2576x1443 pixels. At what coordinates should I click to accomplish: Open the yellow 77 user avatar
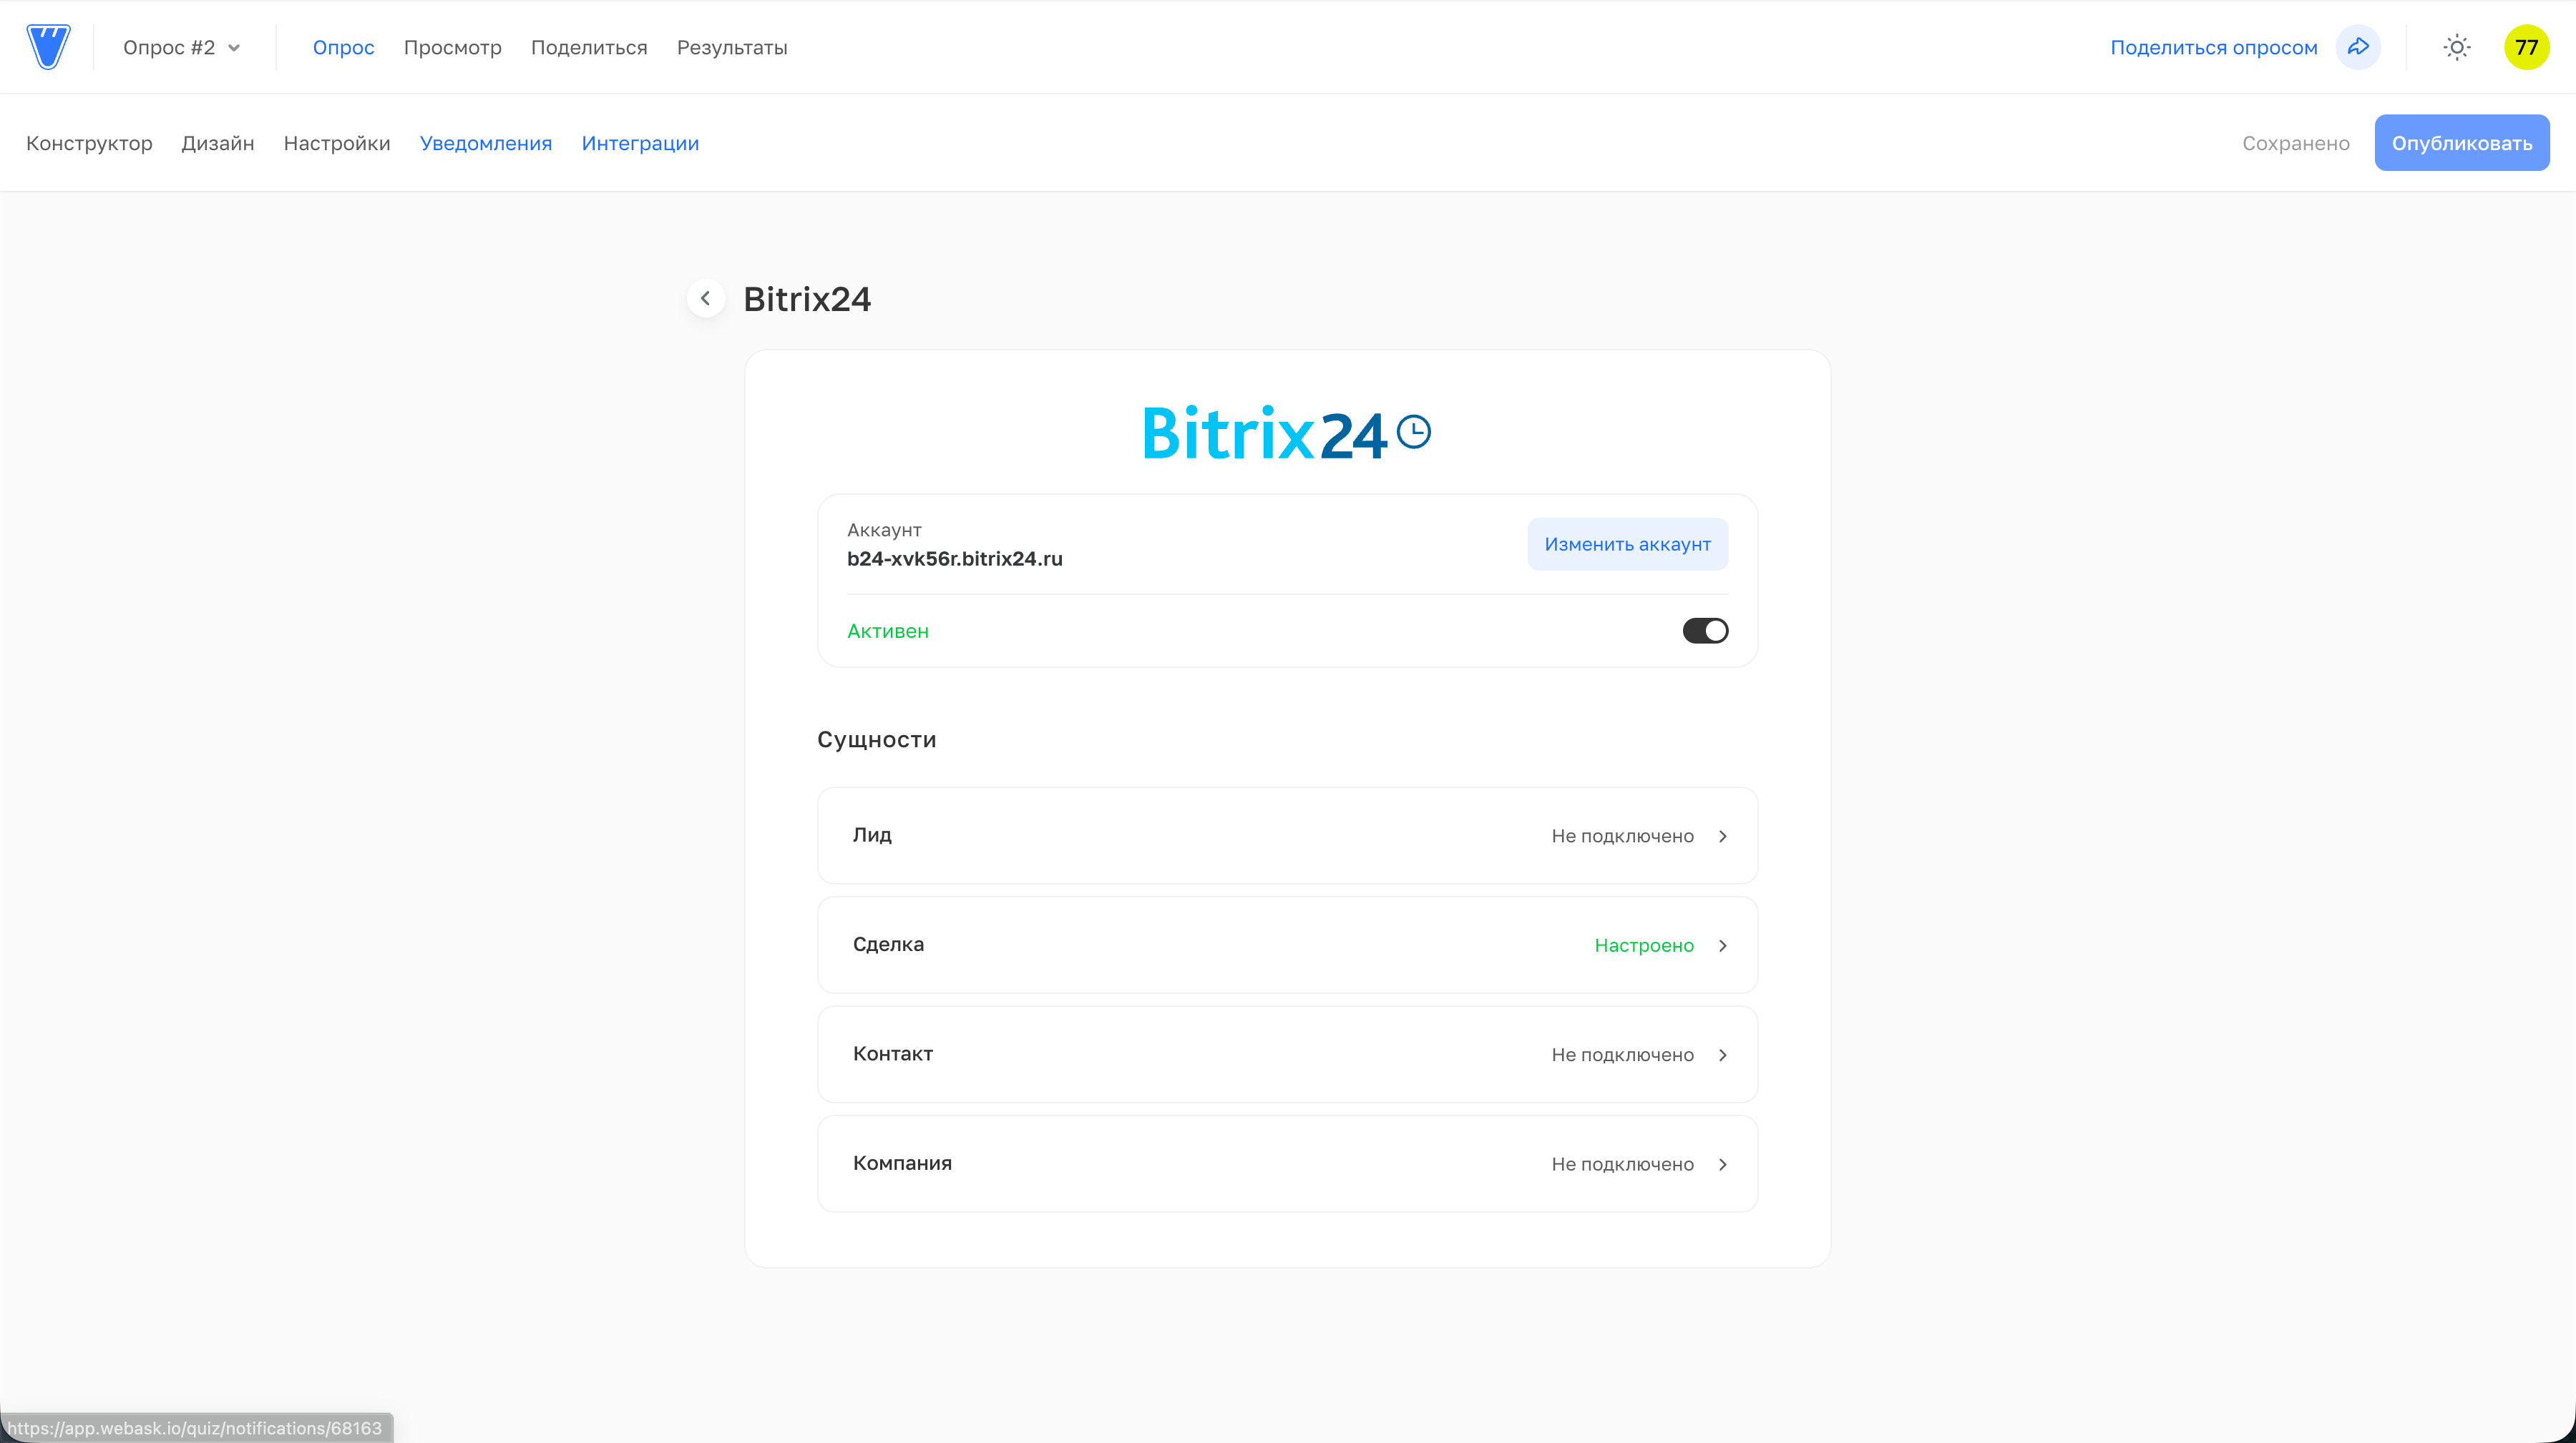pos(2526,47)
